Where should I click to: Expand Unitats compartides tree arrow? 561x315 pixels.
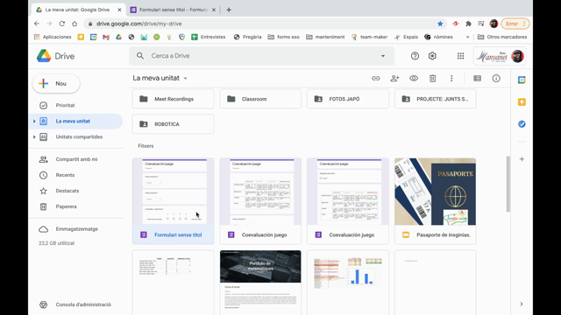34,136
